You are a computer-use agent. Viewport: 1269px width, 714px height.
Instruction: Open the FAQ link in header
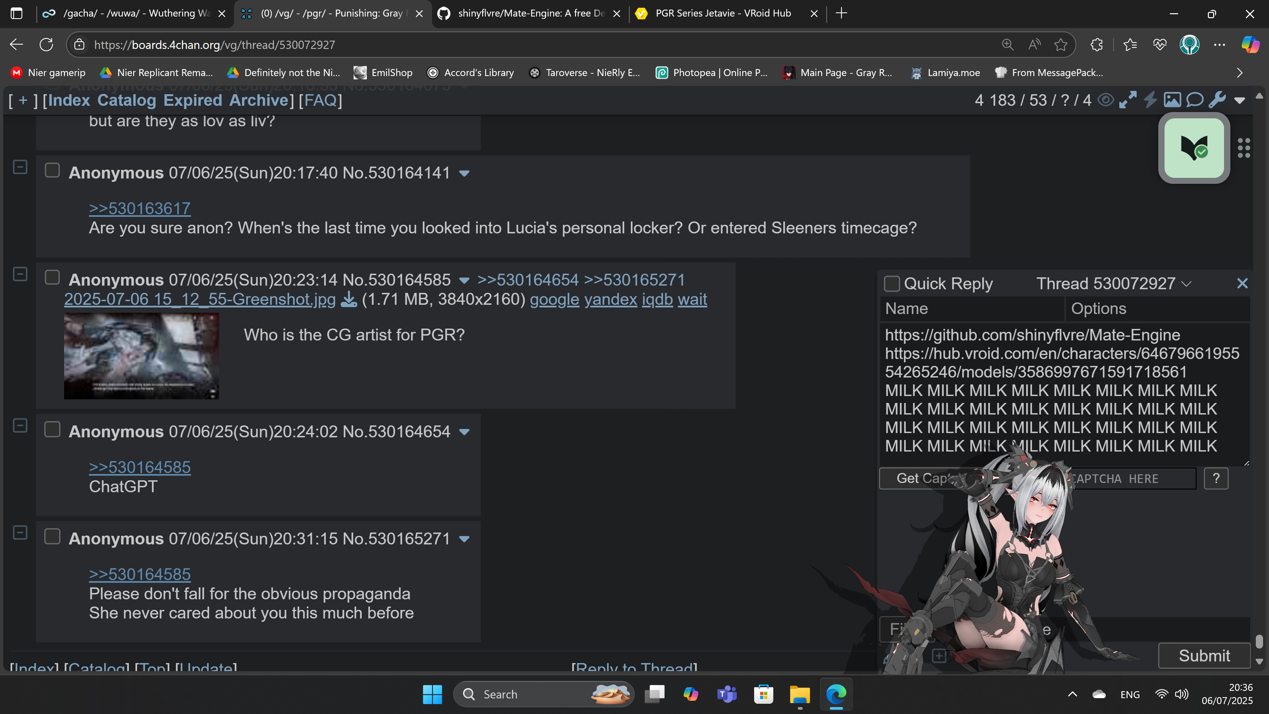coord(320,100)
